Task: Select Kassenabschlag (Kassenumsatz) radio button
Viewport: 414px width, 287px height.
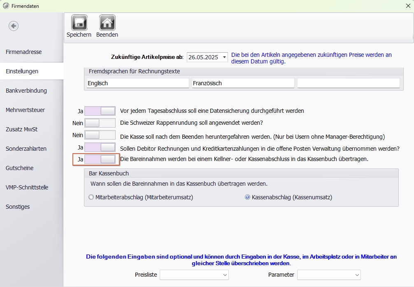Action: click(248, 197)
